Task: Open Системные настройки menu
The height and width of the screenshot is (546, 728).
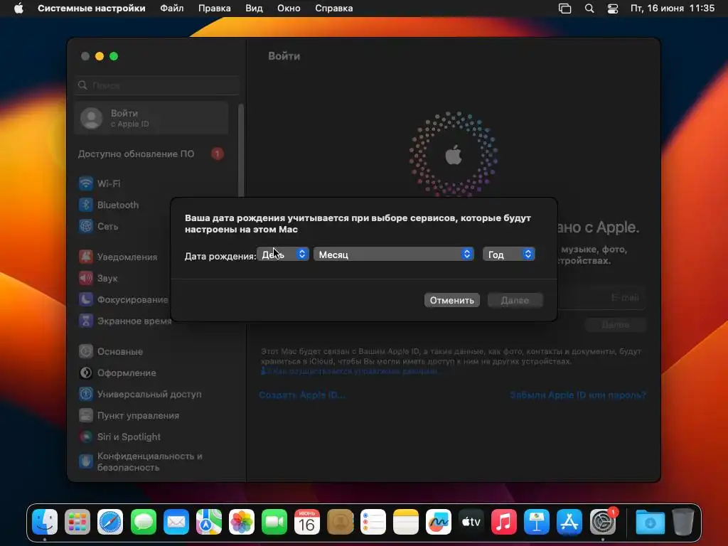Action: coord(92,9)
